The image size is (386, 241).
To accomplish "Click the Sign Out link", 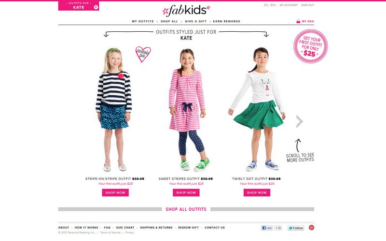I will click(x=308, y=5).
